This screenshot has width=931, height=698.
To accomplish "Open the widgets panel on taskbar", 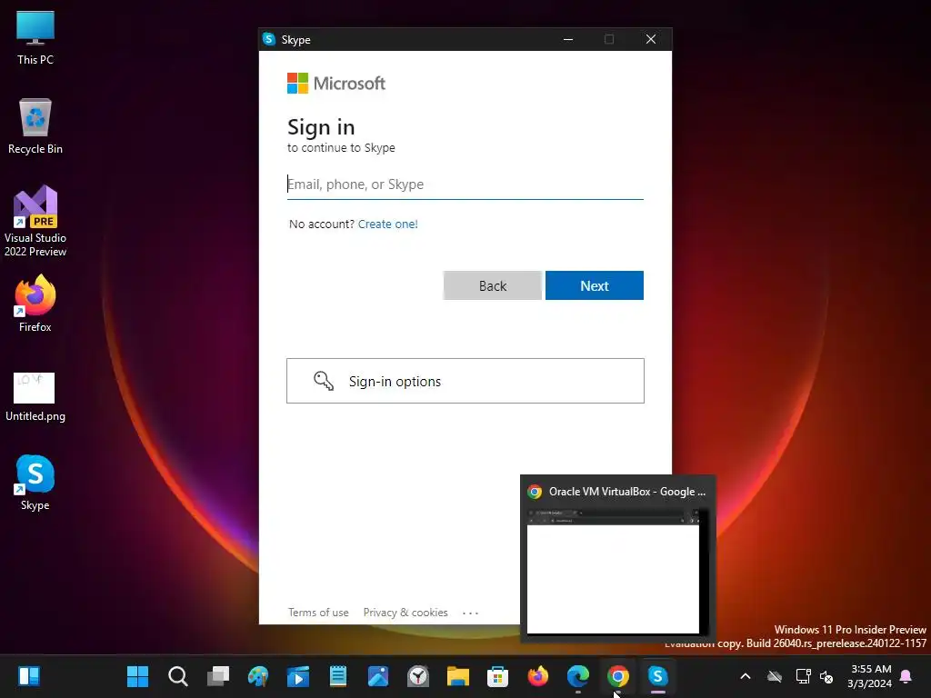I will coord(29,676).
